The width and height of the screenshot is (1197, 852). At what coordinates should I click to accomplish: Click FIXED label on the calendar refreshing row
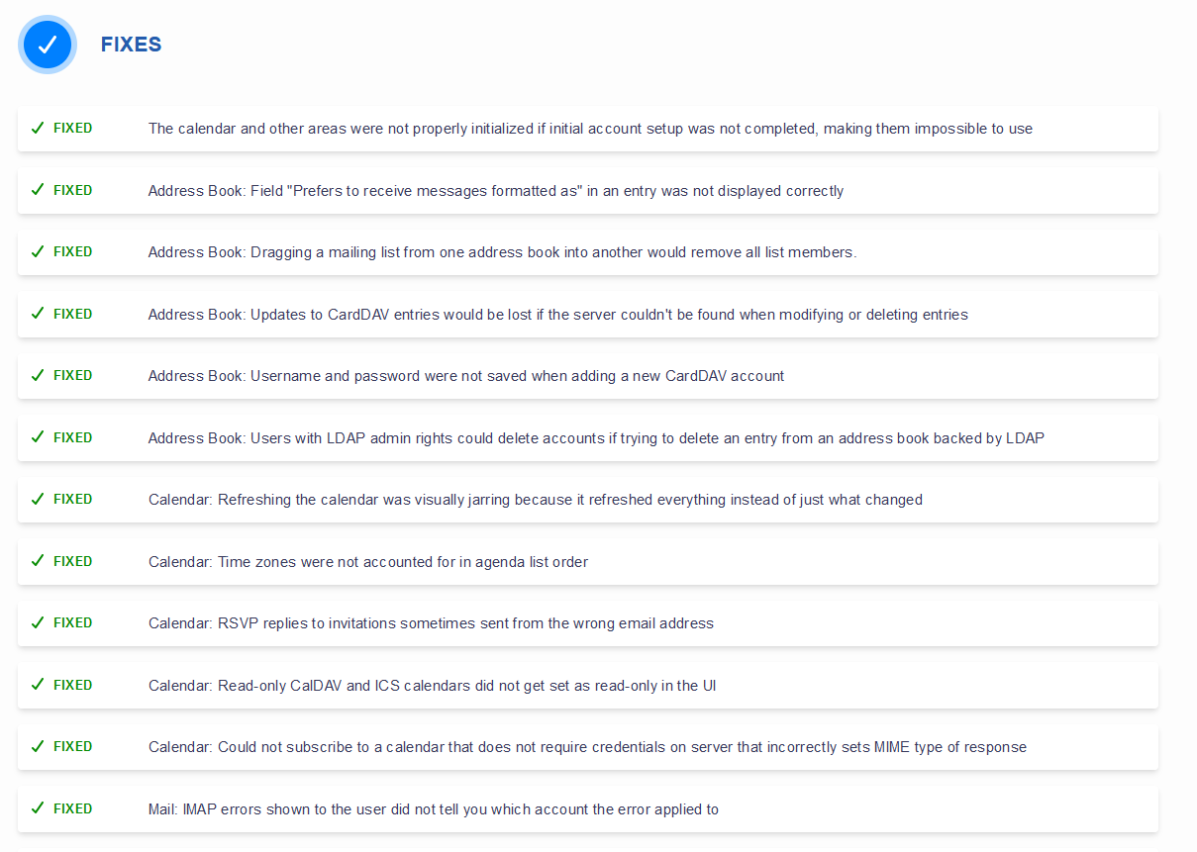tap(72, 500)
